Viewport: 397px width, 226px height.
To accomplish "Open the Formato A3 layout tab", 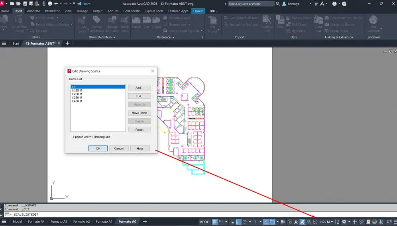I will click(59, 222).
